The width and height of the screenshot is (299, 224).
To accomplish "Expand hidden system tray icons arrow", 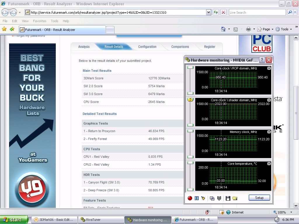I will tap(277, 220).
